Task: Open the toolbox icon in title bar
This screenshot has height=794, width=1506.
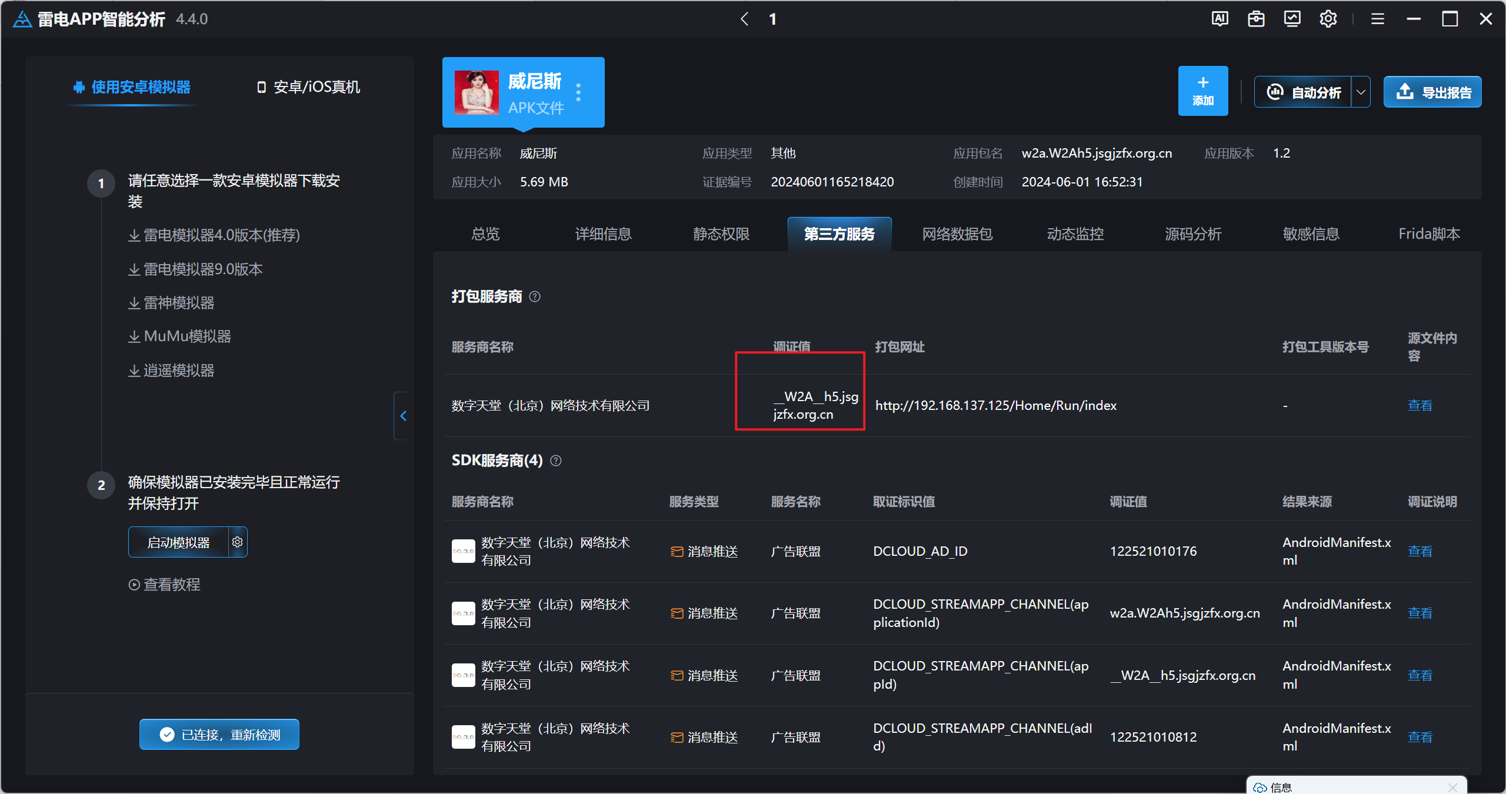Action: coord(1256,19)
